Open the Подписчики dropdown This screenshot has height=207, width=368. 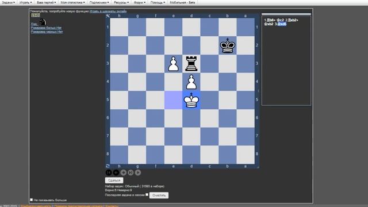tap(99, 2)
